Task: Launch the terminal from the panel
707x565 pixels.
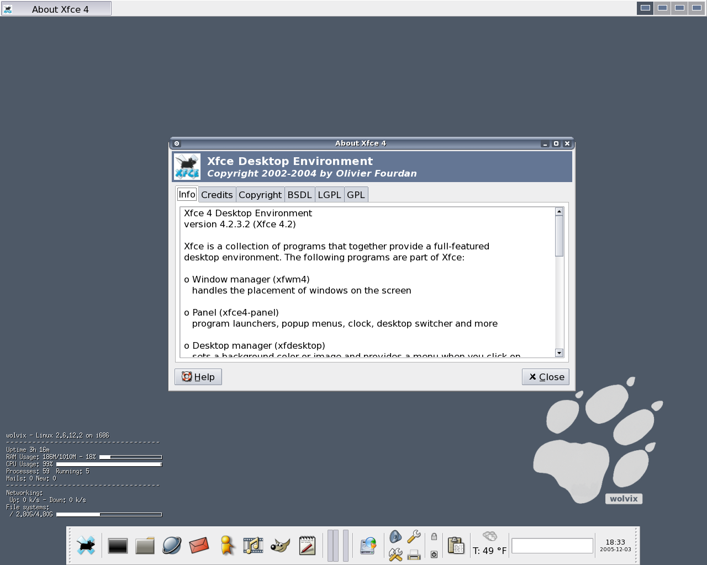Action: [118, 546]
